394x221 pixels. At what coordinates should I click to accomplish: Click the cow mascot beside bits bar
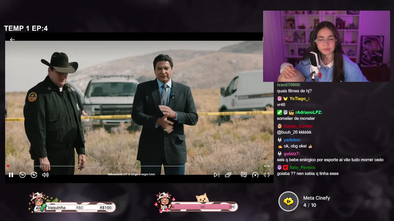coord(163,202)
